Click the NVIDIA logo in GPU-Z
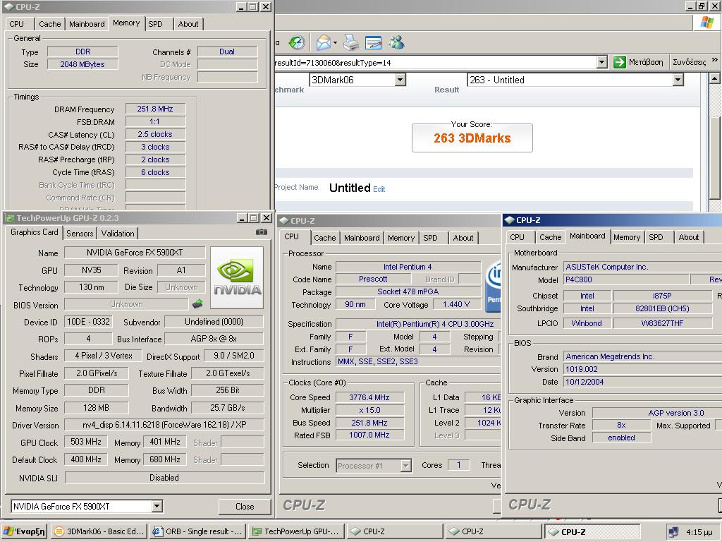 click(237, 277)
